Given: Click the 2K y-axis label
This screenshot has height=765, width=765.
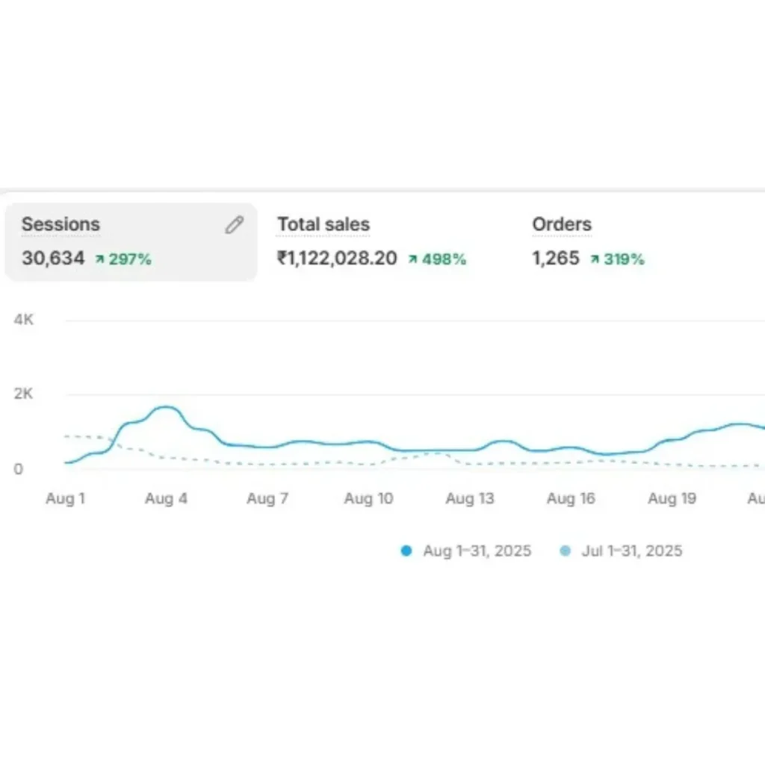Looking at the screenshot, I should [x=24, y=394].
